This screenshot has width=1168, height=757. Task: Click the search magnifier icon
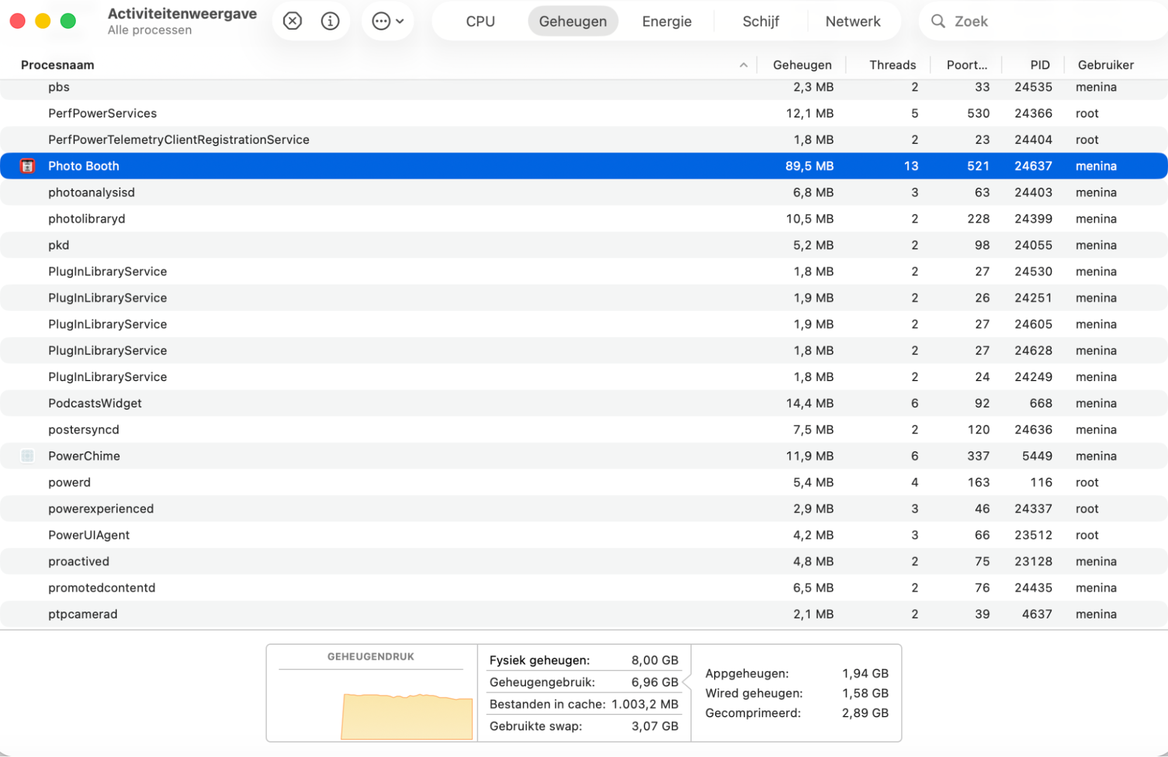(x=938, y=22)
